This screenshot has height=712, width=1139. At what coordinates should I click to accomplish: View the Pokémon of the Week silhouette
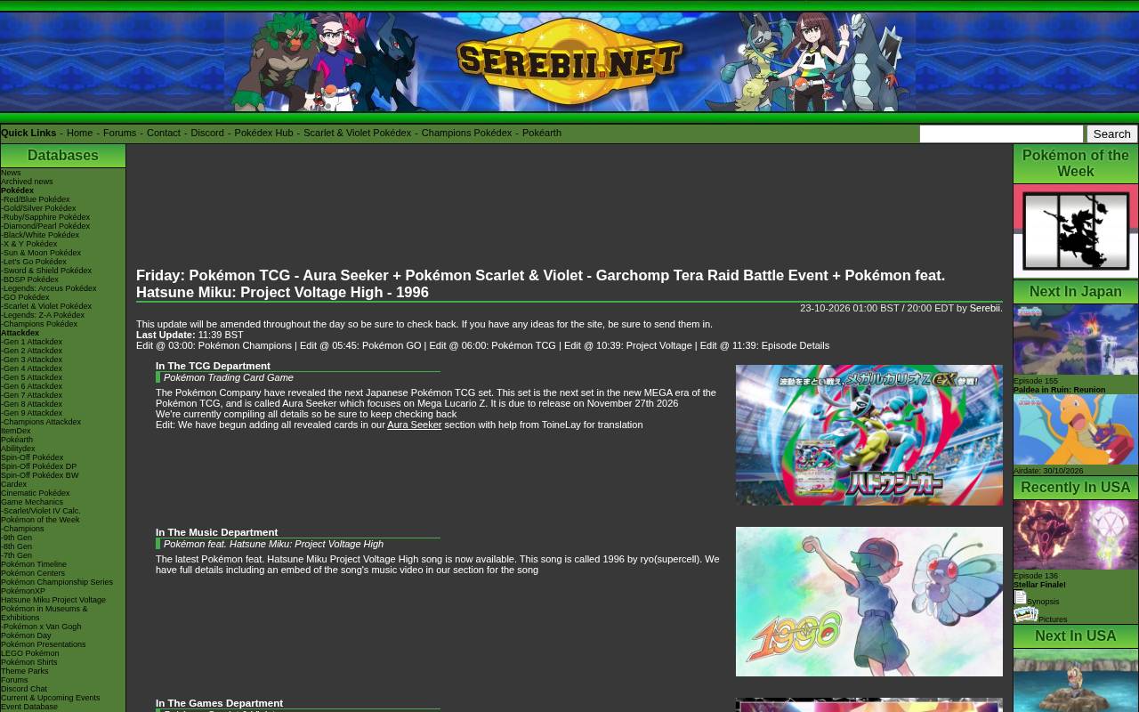1076,231
